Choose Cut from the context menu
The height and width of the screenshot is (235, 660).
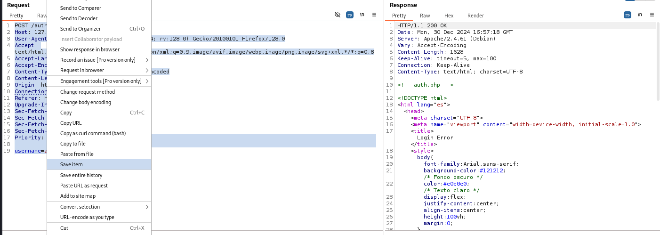[99, 228]
